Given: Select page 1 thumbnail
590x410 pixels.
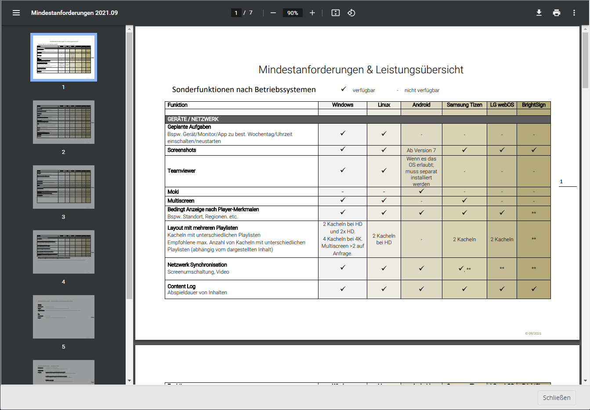Looking at the screenshot, I should coord(64,57).
